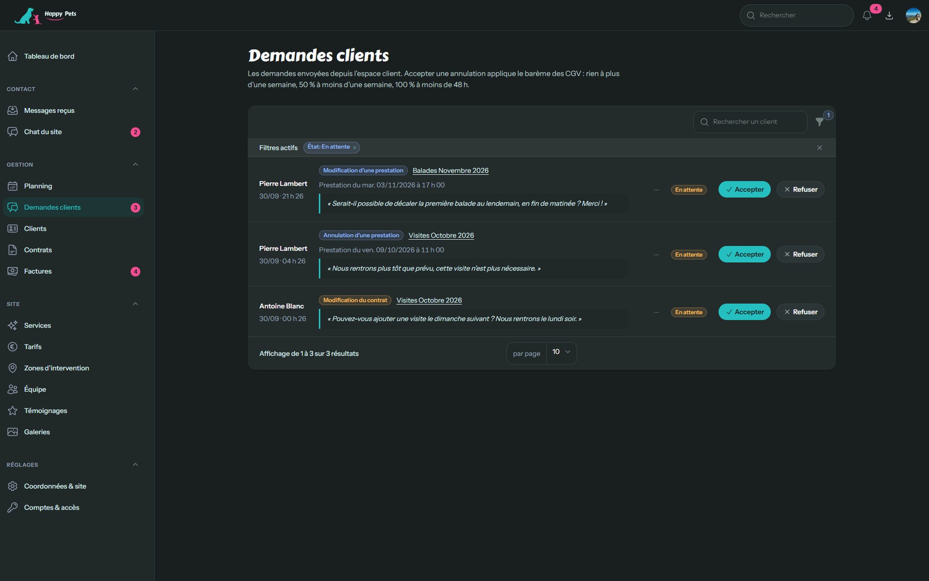Accept Pierre Lambert's annulation request
Screen dimensions: 929x581
click(744, 254)
